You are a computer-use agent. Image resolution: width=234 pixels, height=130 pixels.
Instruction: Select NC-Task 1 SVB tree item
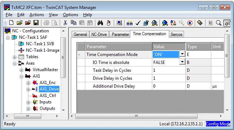pos(40,44)
